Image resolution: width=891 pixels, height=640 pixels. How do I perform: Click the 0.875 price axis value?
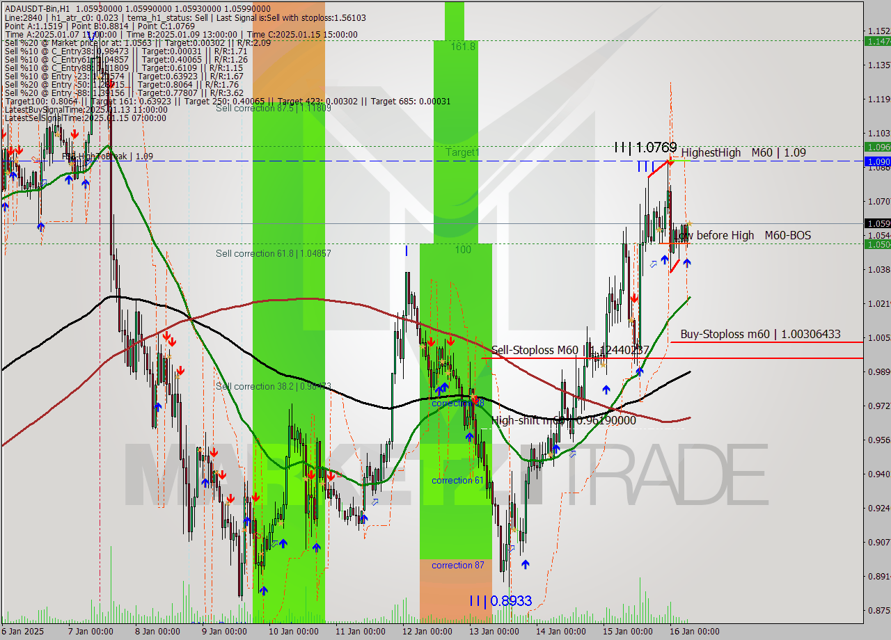tap(878, 610)
